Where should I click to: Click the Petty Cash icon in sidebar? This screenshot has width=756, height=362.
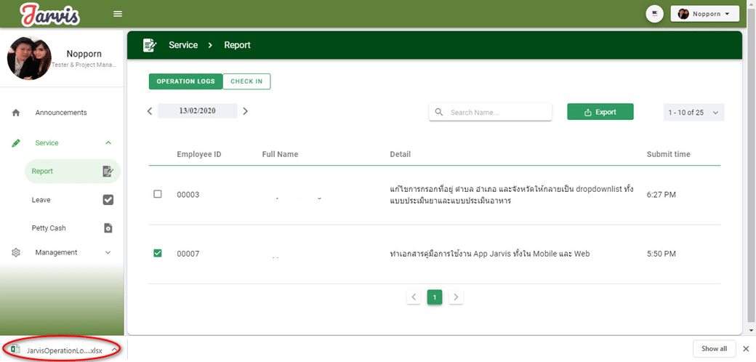click(108, 228)
